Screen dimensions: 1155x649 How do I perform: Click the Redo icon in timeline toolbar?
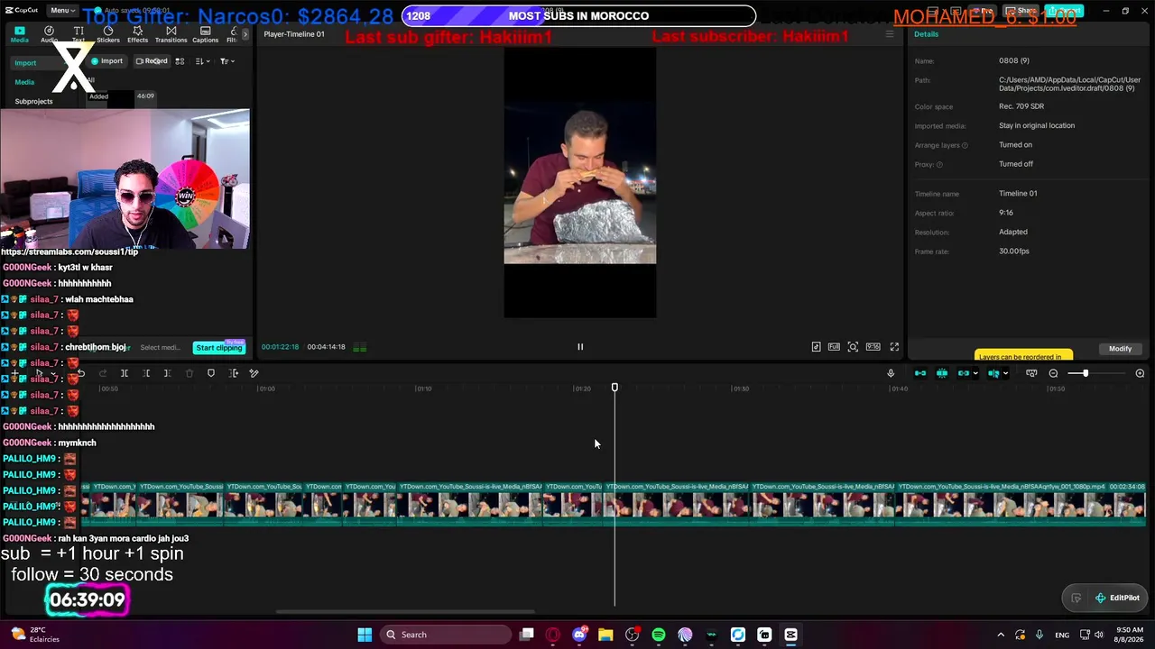102,373
